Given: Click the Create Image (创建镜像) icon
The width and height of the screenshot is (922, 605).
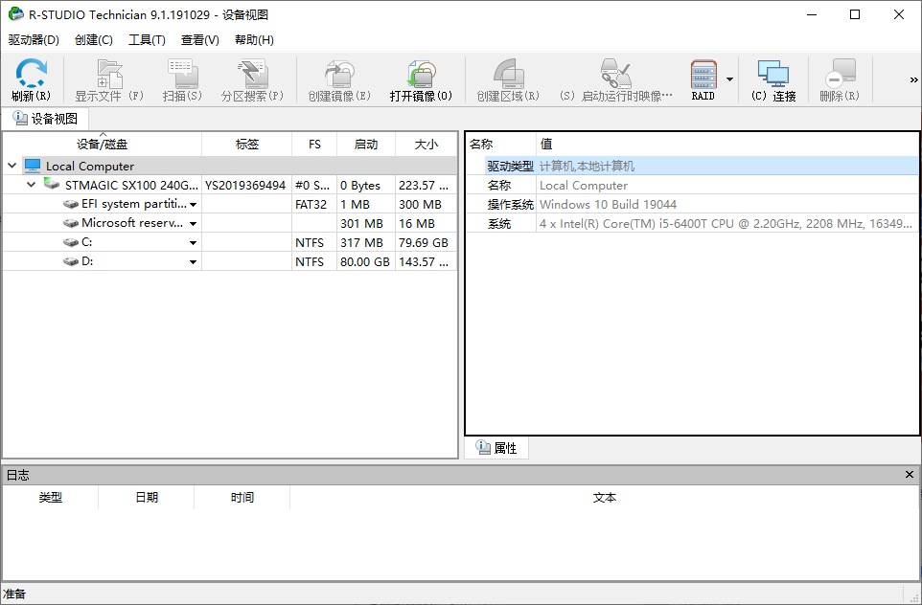Looking at the screenshot, I should (340, 74).
